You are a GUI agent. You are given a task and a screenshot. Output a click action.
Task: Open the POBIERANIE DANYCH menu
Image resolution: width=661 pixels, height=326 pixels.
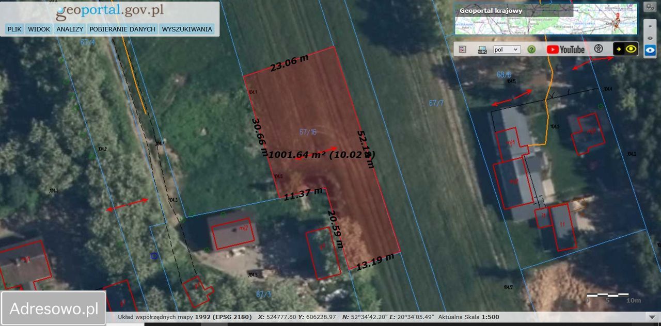[x=122, y=29]
